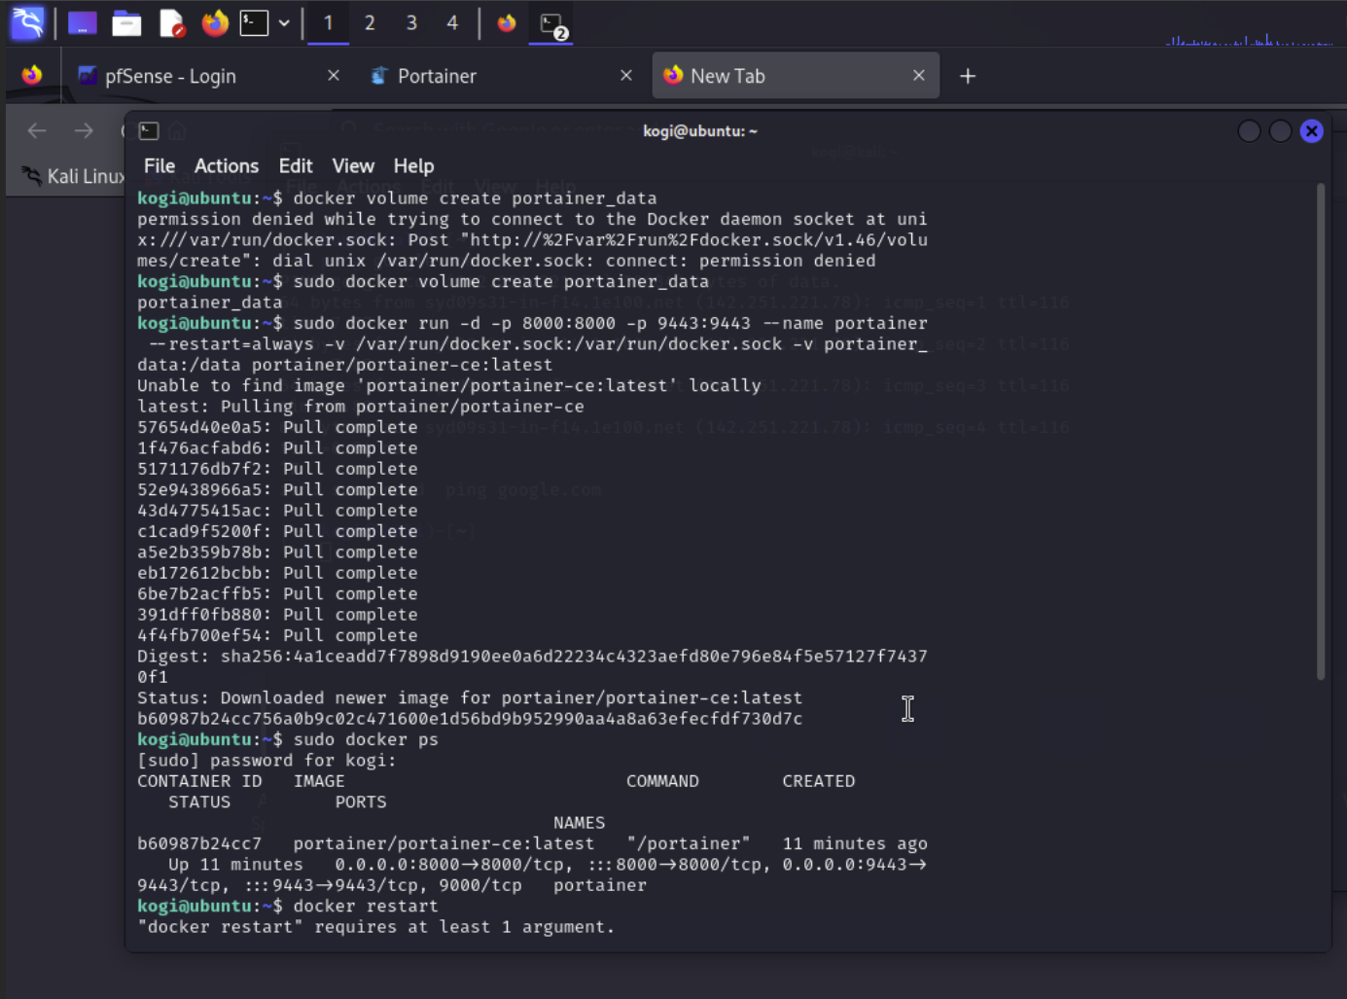Close the pfSense - Login tab
1347x999 pixels.
(334, 75)
